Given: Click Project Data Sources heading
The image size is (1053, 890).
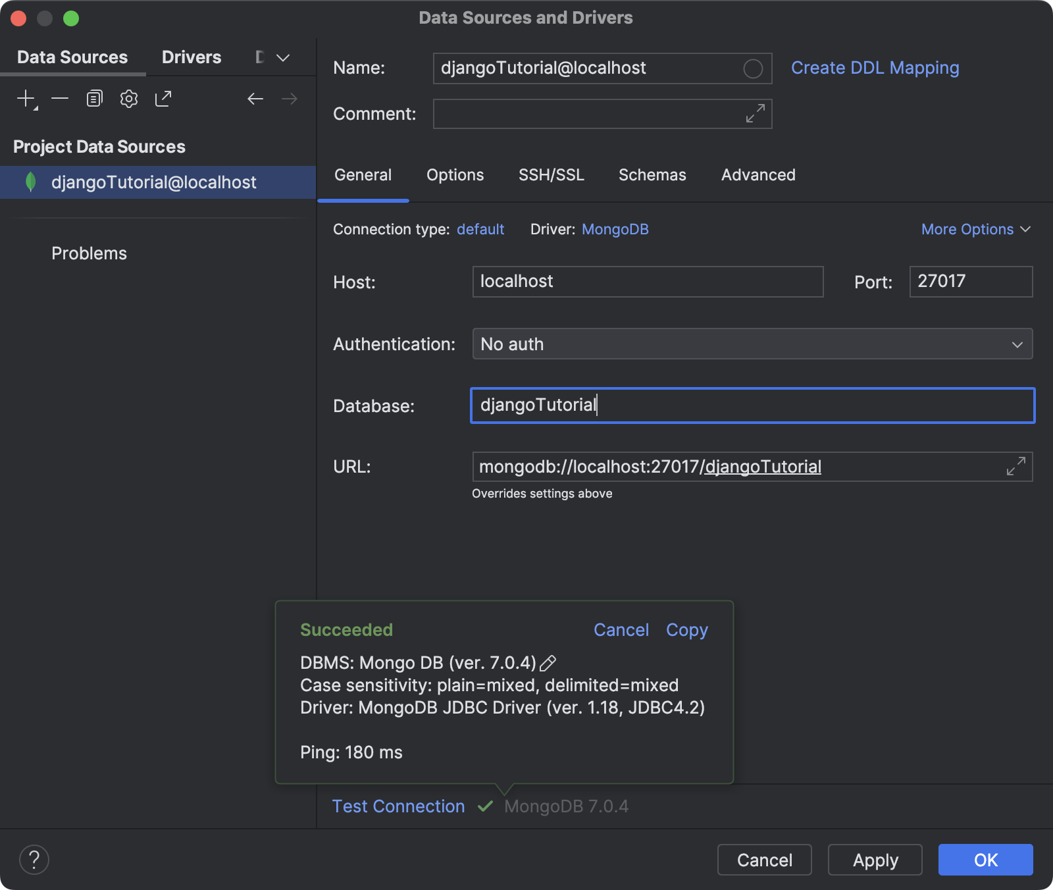Looking at the screenshot, I should click(x=99, y=147).
